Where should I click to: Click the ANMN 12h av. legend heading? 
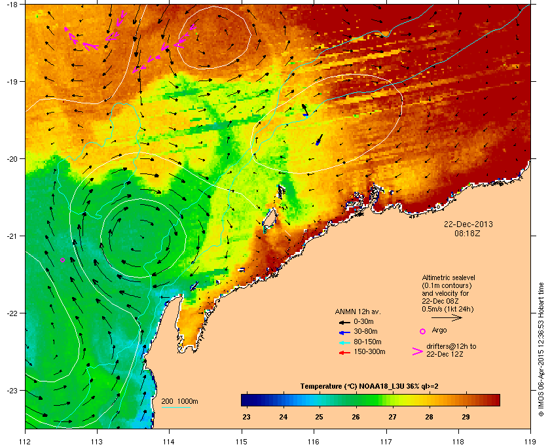coord(357,311)
